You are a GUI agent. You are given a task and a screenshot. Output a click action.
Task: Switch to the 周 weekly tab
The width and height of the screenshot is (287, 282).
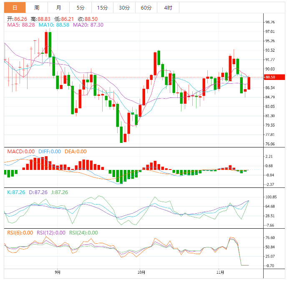(37, 7)
